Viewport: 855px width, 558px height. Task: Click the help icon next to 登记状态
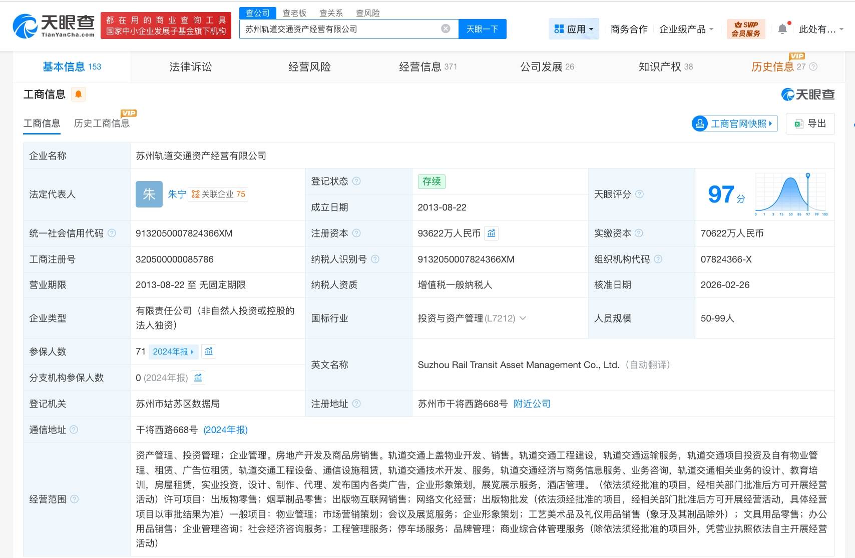point(356,181)
